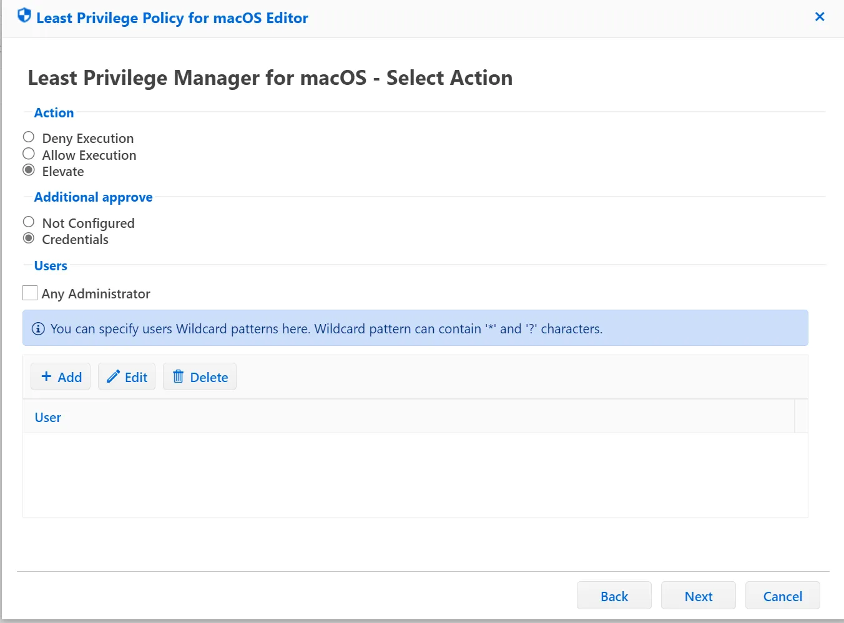Click the empty user list area
Viewport: 844px width, 623px height.
pos(412,474)
